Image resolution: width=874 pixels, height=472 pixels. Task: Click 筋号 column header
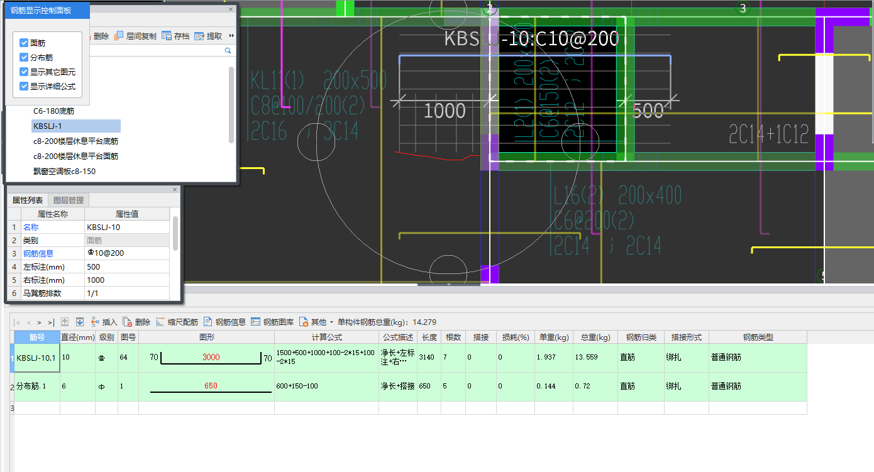pyautogui.click(x=37, y=337)
